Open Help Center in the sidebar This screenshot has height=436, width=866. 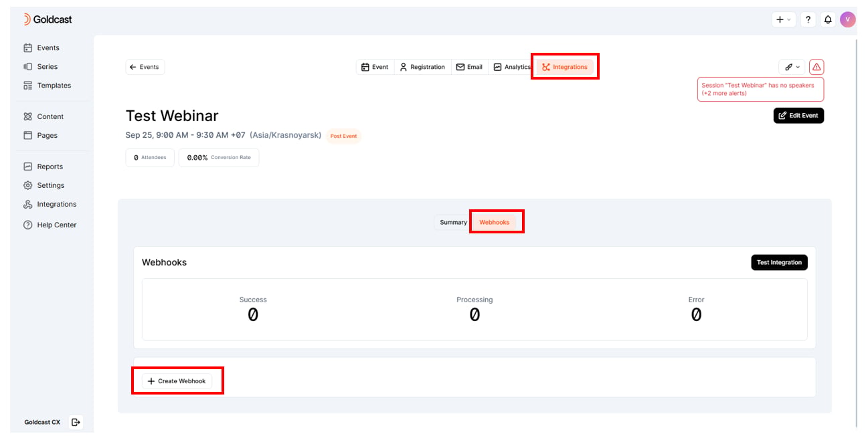tap(50, 225)
